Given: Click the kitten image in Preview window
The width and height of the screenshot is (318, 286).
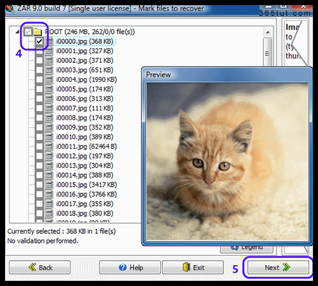Looking at the screenshot, I should click(x=228, y=162).
